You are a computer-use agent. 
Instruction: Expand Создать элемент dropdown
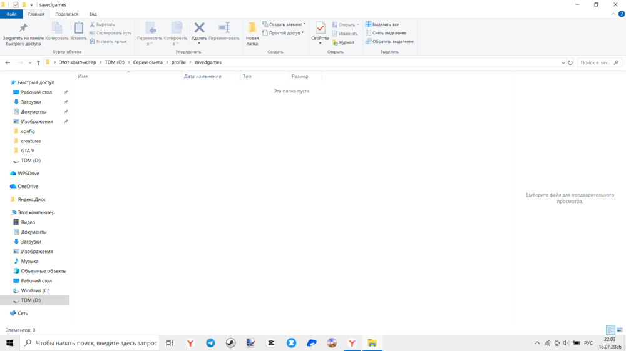point(284,24)
